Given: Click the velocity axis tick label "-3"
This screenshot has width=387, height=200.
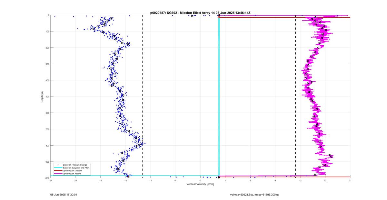Looking at the screenshot, I should click(200, 181).
